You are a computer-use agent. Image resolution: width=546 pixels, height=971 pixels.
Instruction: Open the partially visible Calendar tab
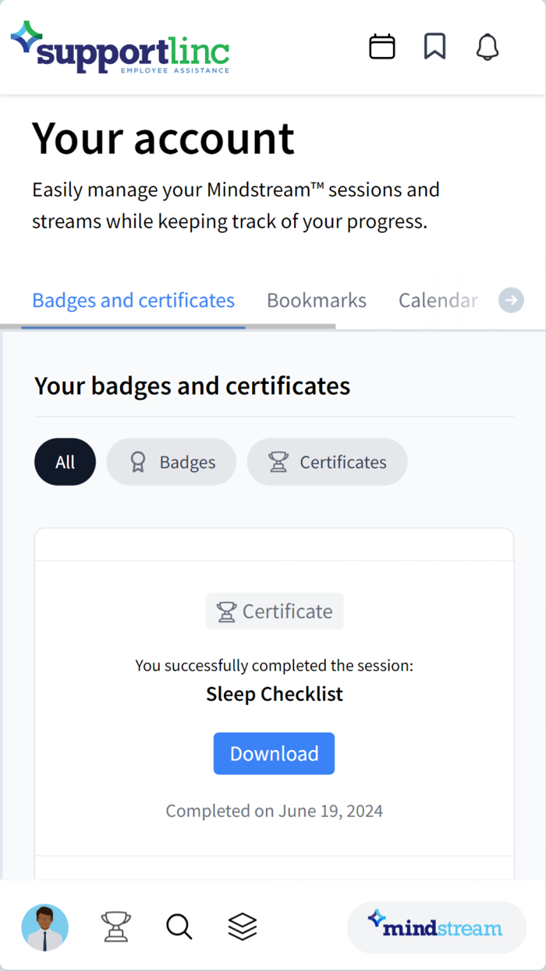(x=438, y=301)
